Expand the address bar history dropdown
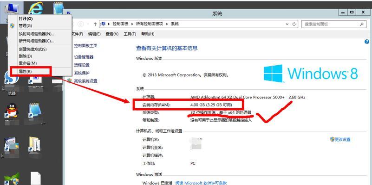Screen dimensions: 372x185 click(x=287, y=24)
